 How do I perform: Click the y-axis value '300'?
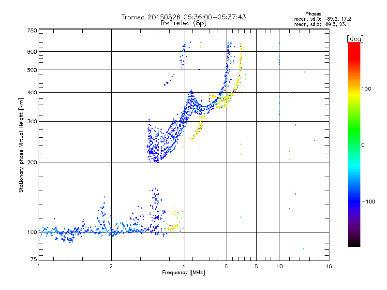[32, 121]
